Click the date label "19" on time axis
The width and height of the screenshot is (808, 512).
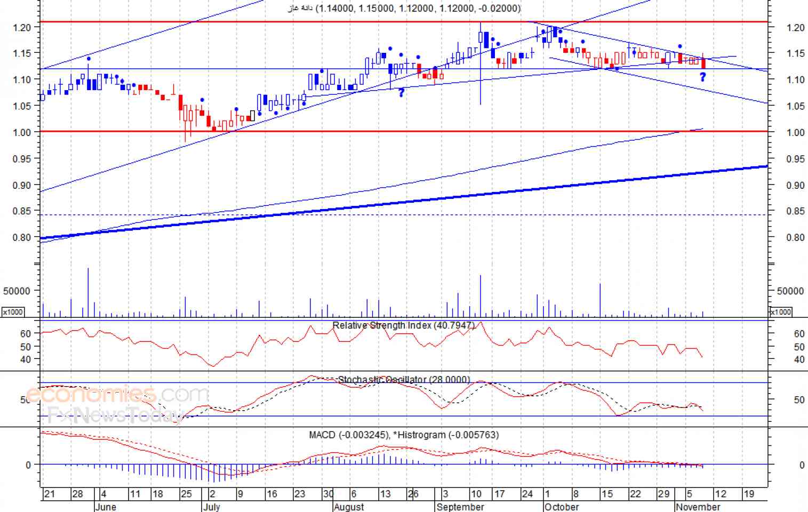click(x=749, y=494)
